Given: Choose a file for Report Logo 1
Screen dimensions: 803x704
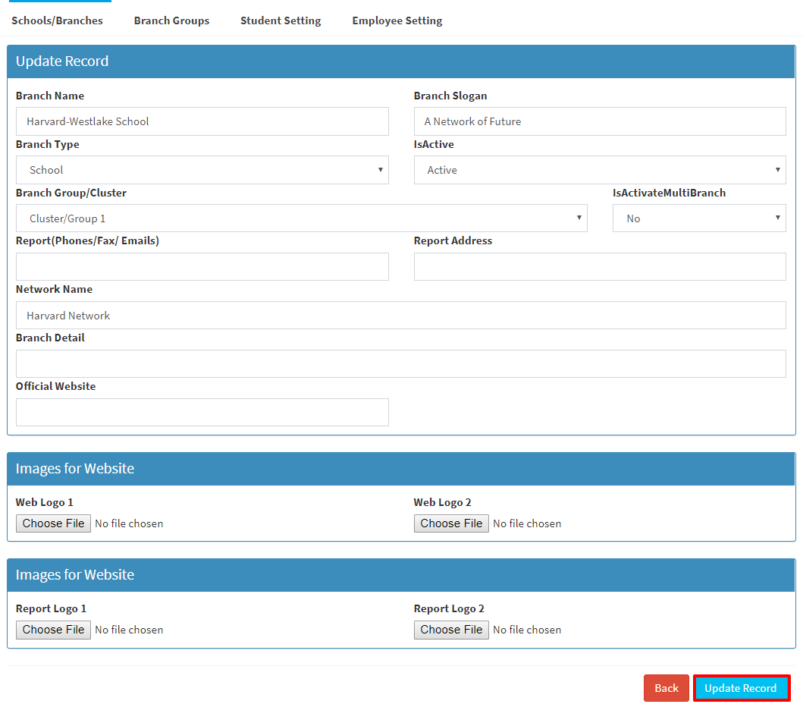Looking at the screenshot, I should (53, 630).
